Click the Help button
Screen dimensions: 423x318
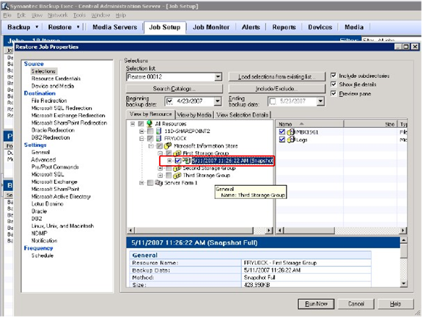point(395,304)
